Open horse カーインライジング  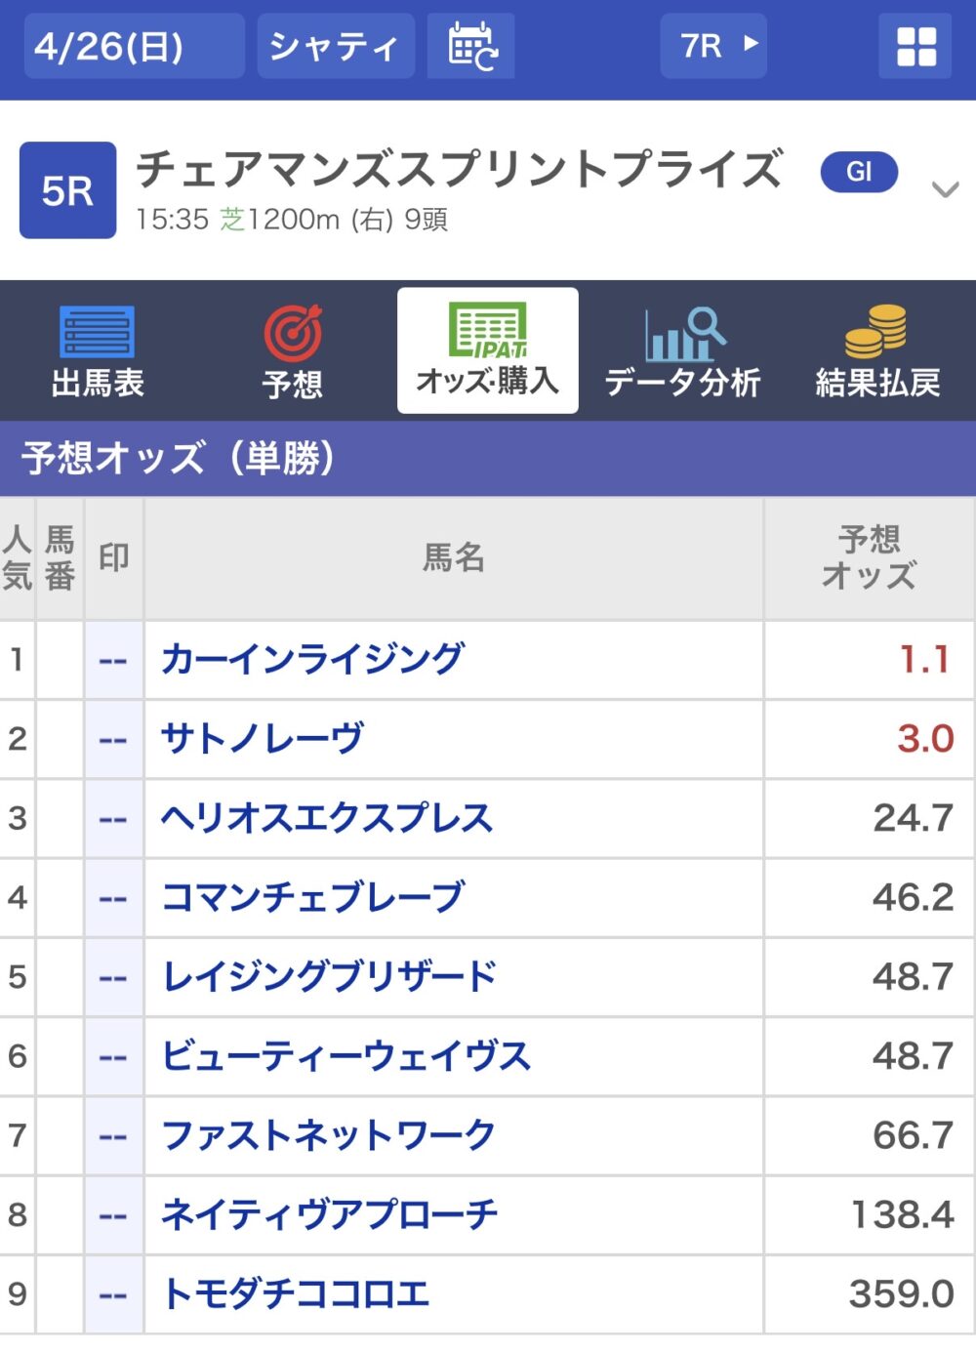click(312, 659)
